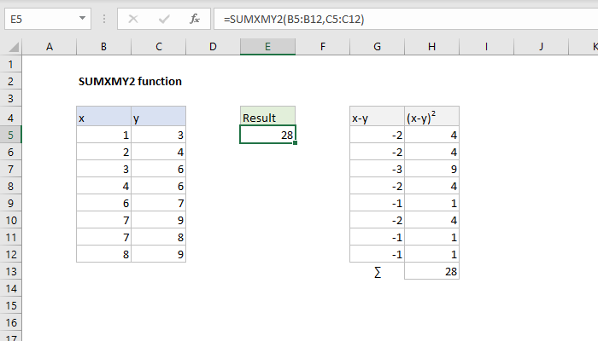598x341 pixels.
Task: Select row 13 header
Action: click(x=10, y=271)
